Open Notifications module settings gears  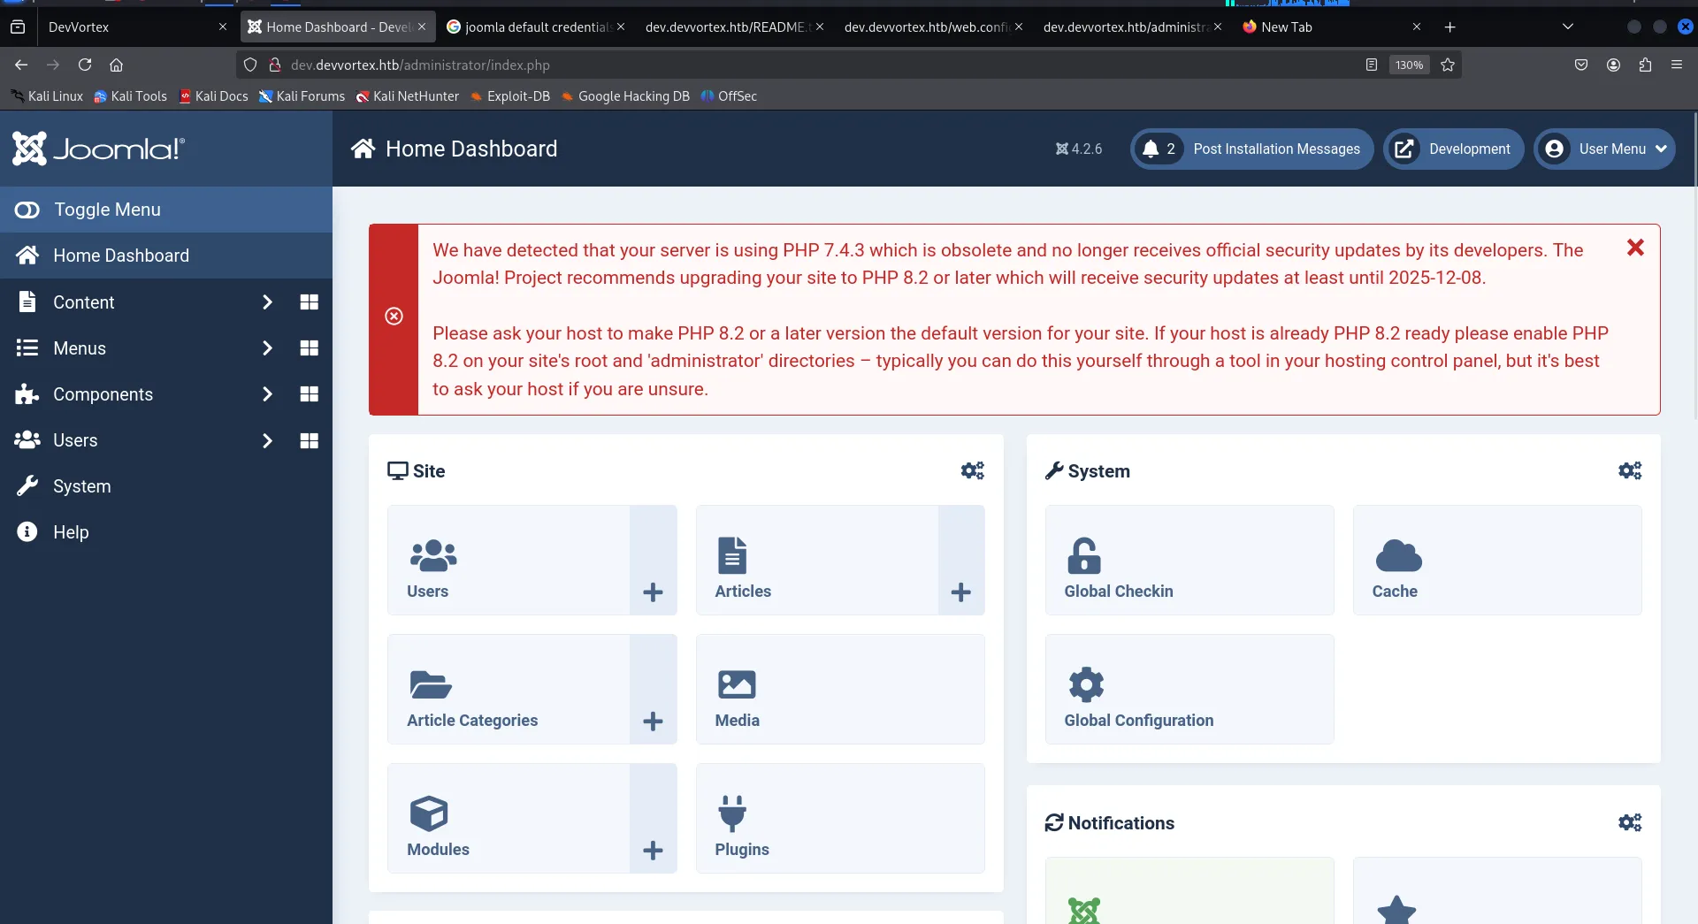pyautogui.click(x=1630, y=822)
